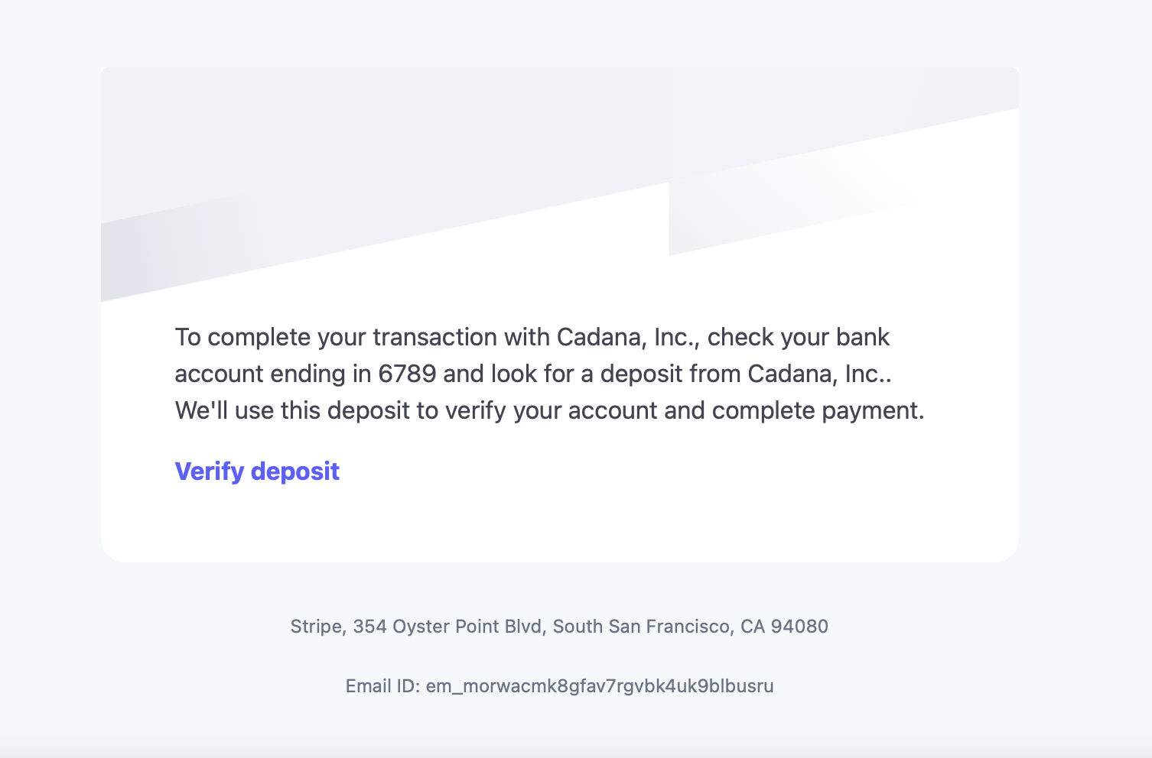1152x758 pixels.
Task: Click "deposit from Cadana, Inc.." on the second line
Action: [x=746, y=374]
